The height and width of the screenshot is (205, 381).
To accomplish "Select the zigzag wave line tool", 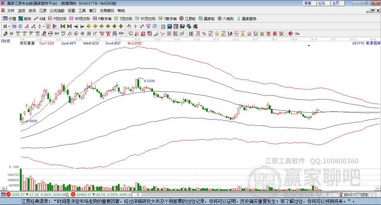I will pos(163,34).
